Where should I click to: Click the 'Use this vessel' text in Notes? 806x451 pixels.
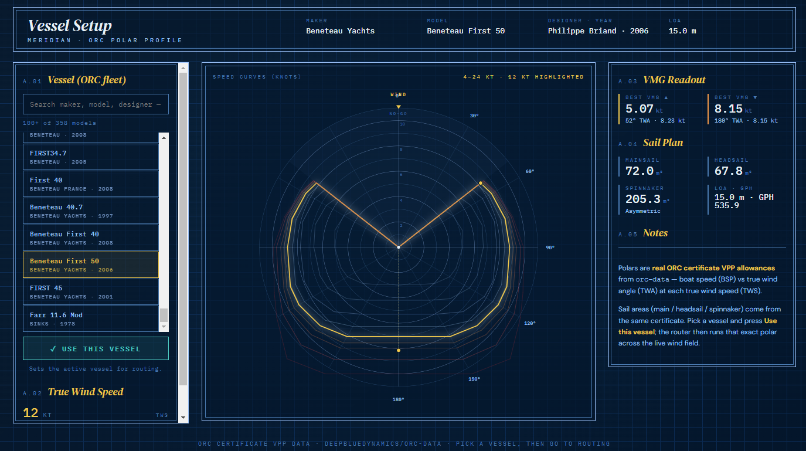click(x=698, y=326)
